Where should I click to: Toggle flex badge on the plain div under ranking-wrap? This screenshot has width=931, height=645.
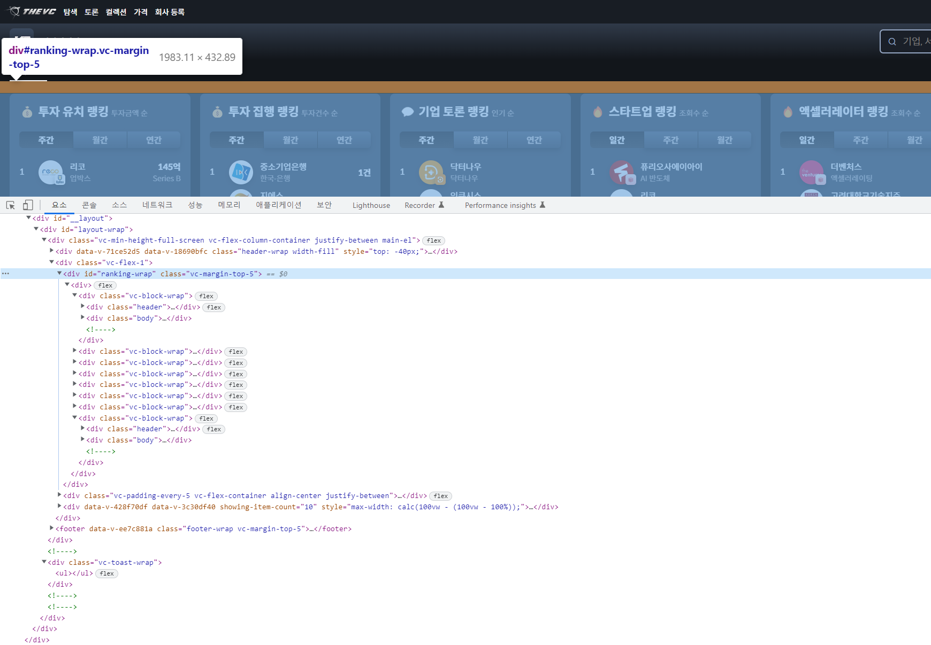pos(105,285)
